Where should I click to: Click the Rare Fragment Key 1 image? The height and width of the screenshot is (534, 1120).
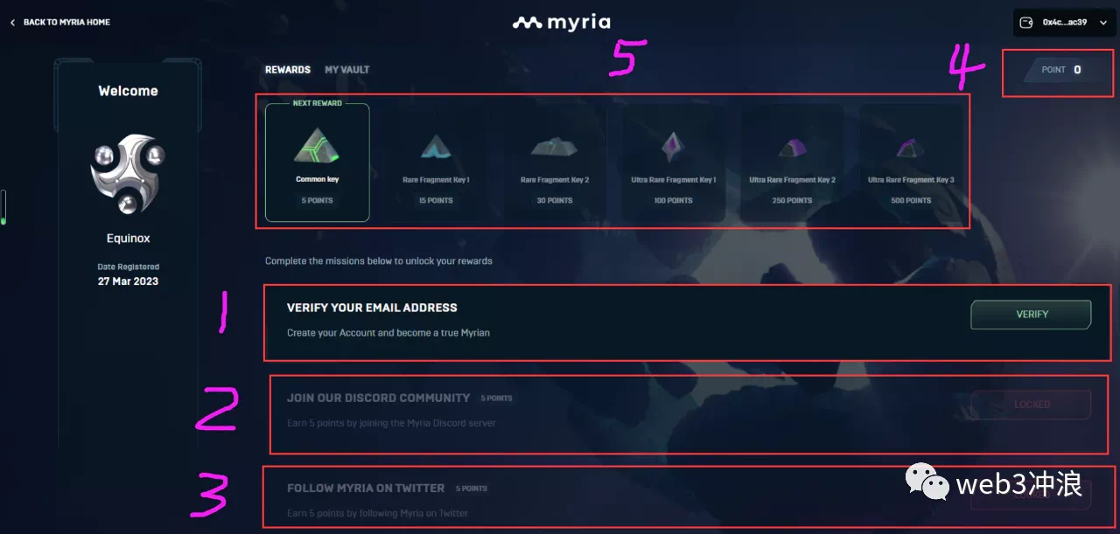coord(436,147)
